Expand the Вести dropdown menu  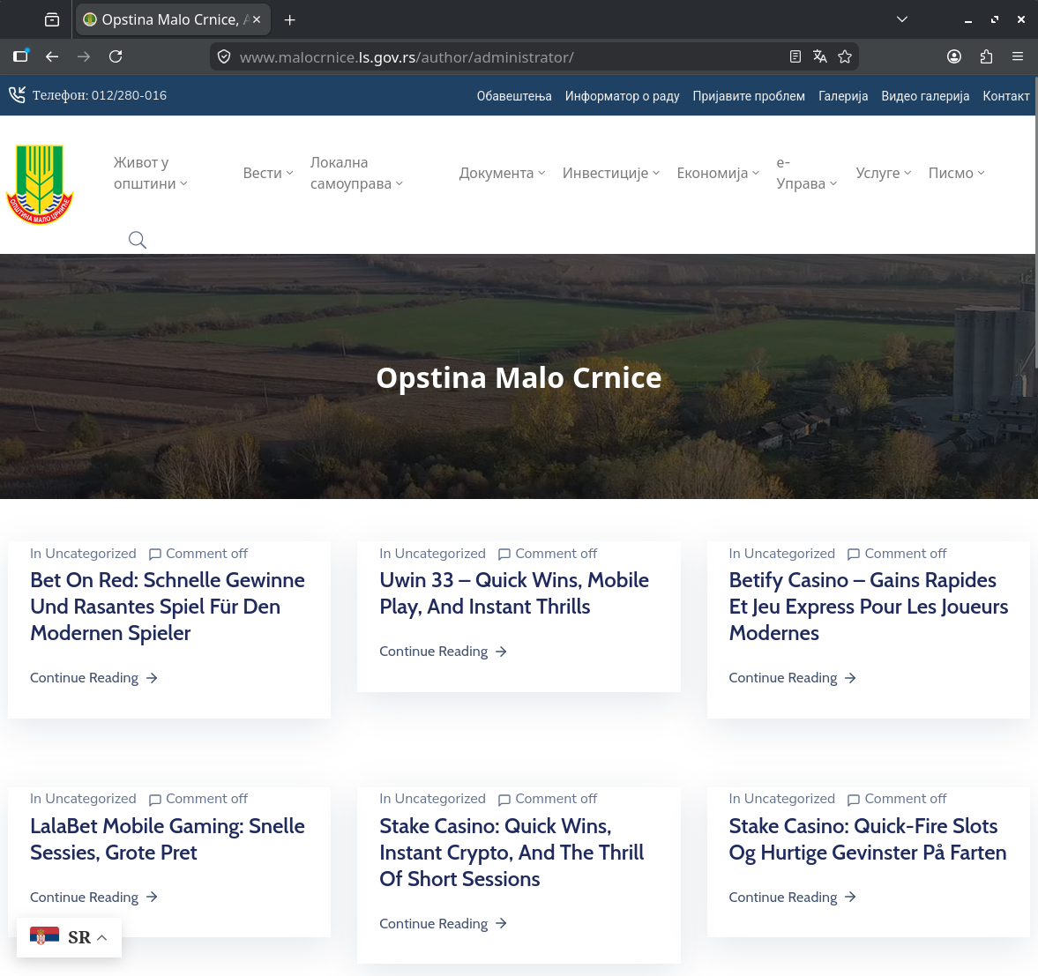click(268, 173)
